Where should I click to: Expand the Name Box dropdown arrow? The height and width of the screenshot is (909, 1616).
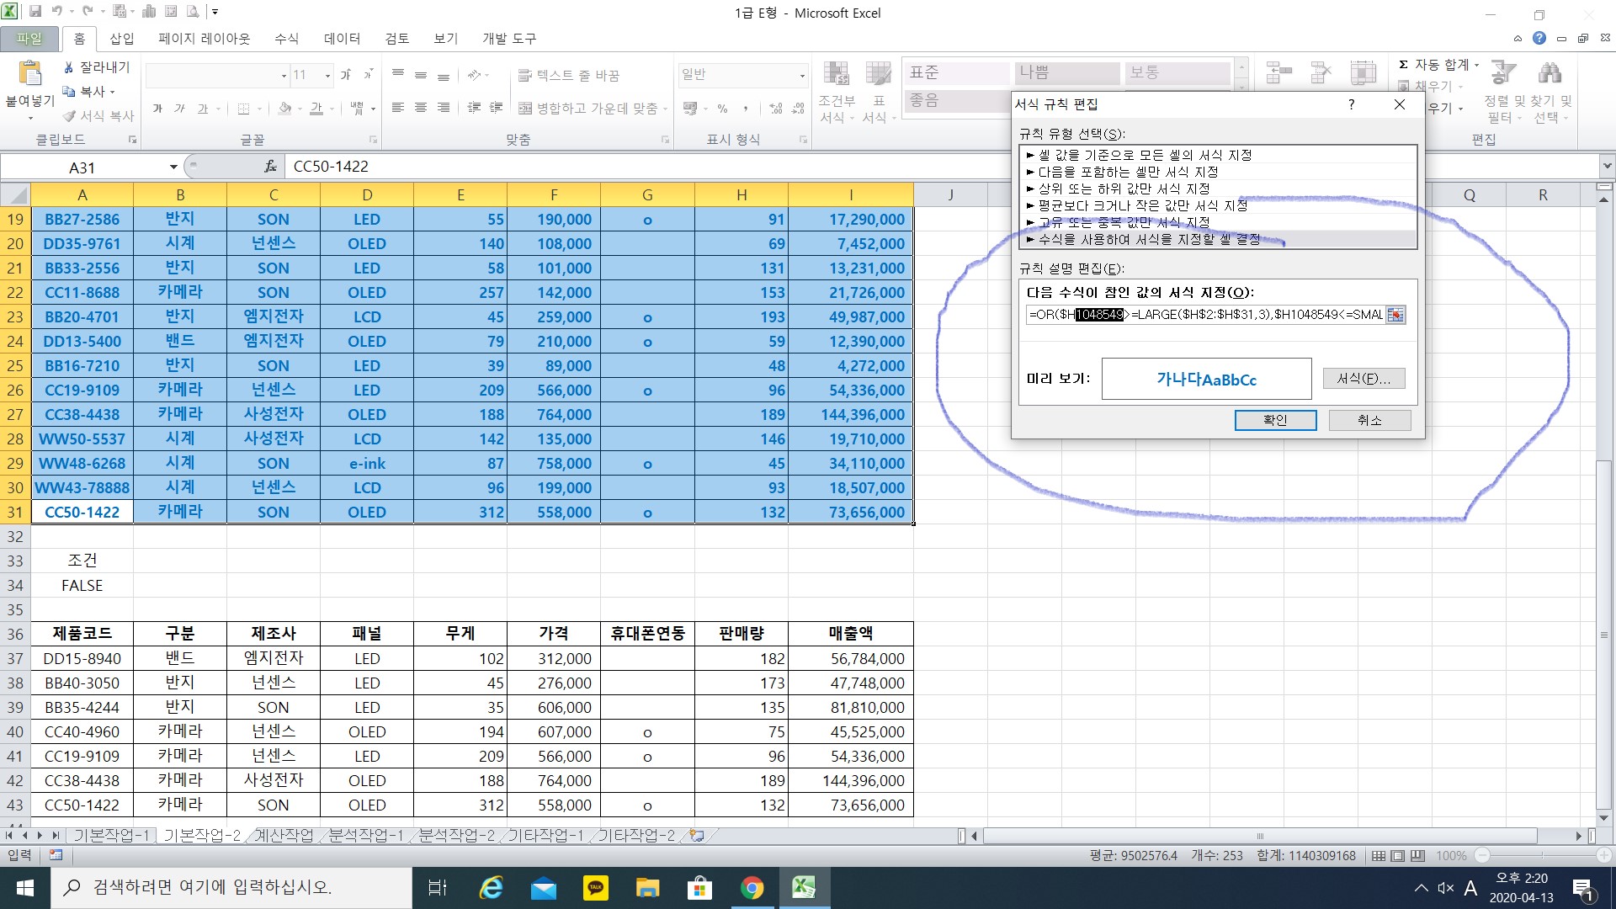[173, 167]
